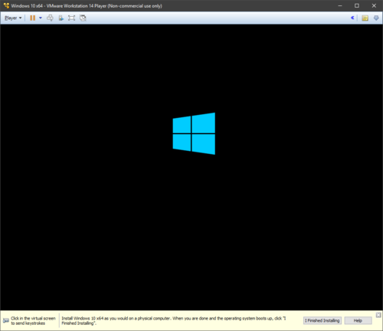Enter full screen mode
This screenshot has width=383, height=331.
click(x=71, y=18)
